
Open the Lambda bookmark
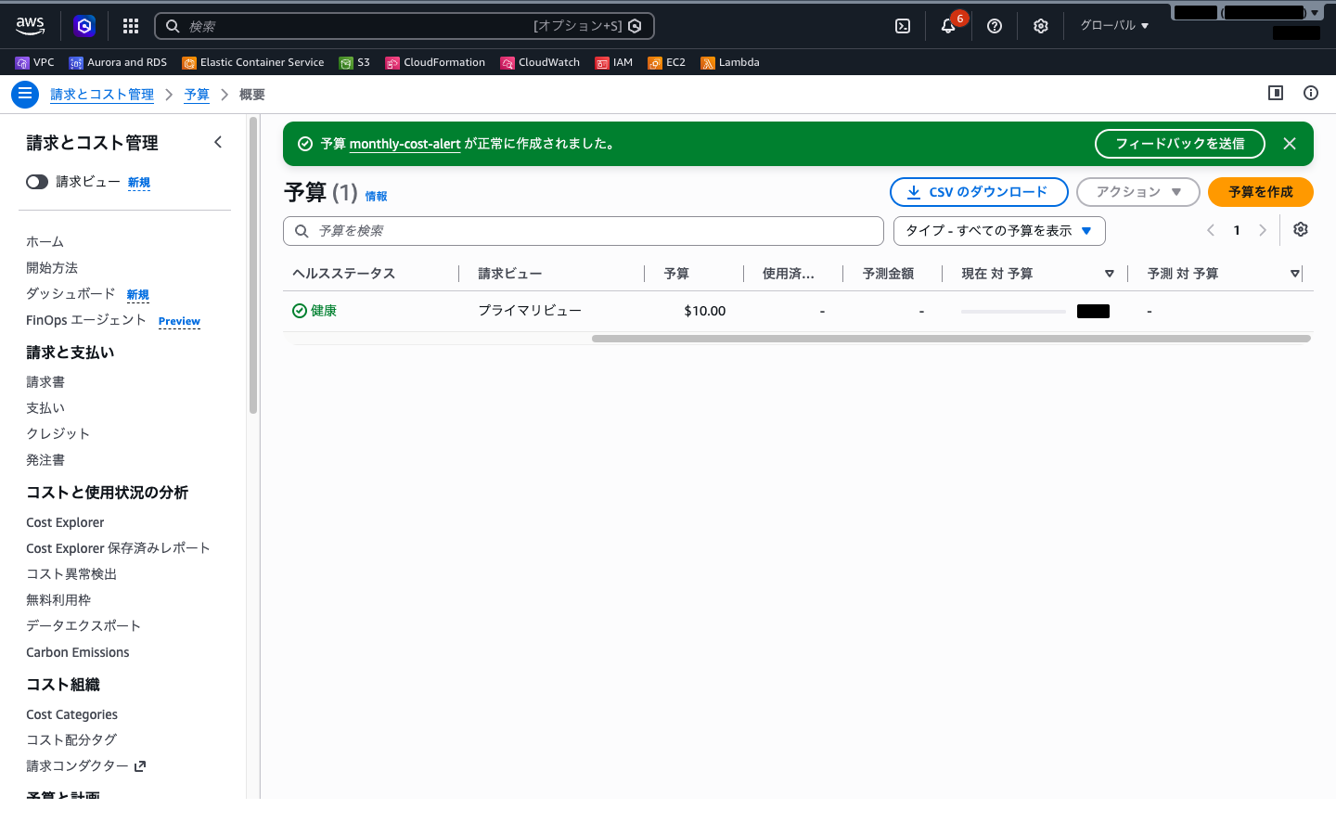tap(730, 63)
